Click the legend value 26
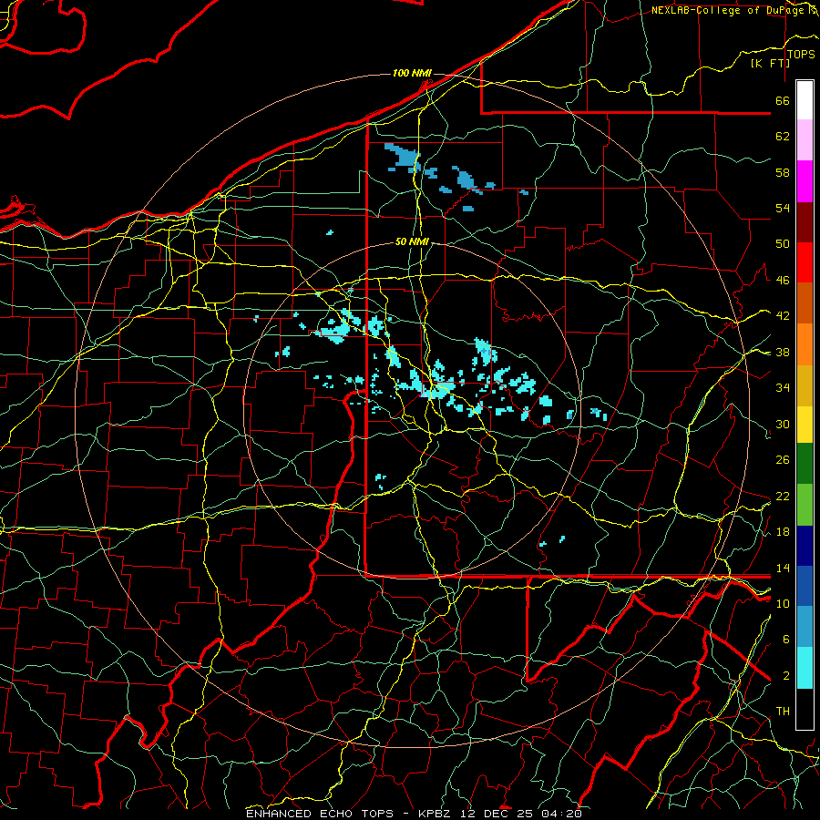 coord(783,460)
